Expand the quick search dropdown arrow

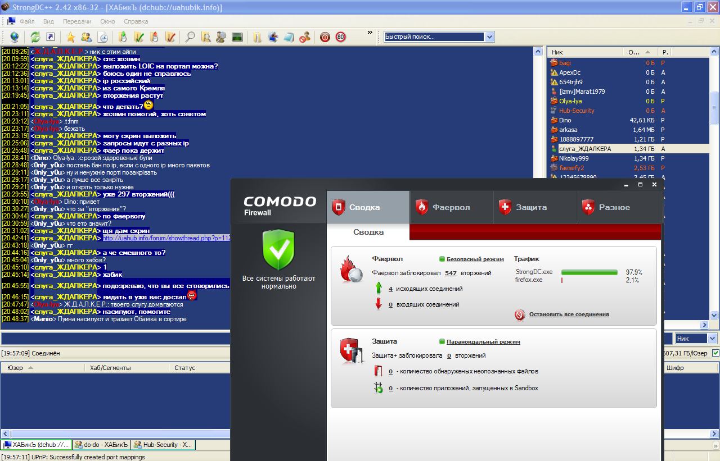(489, 37)
